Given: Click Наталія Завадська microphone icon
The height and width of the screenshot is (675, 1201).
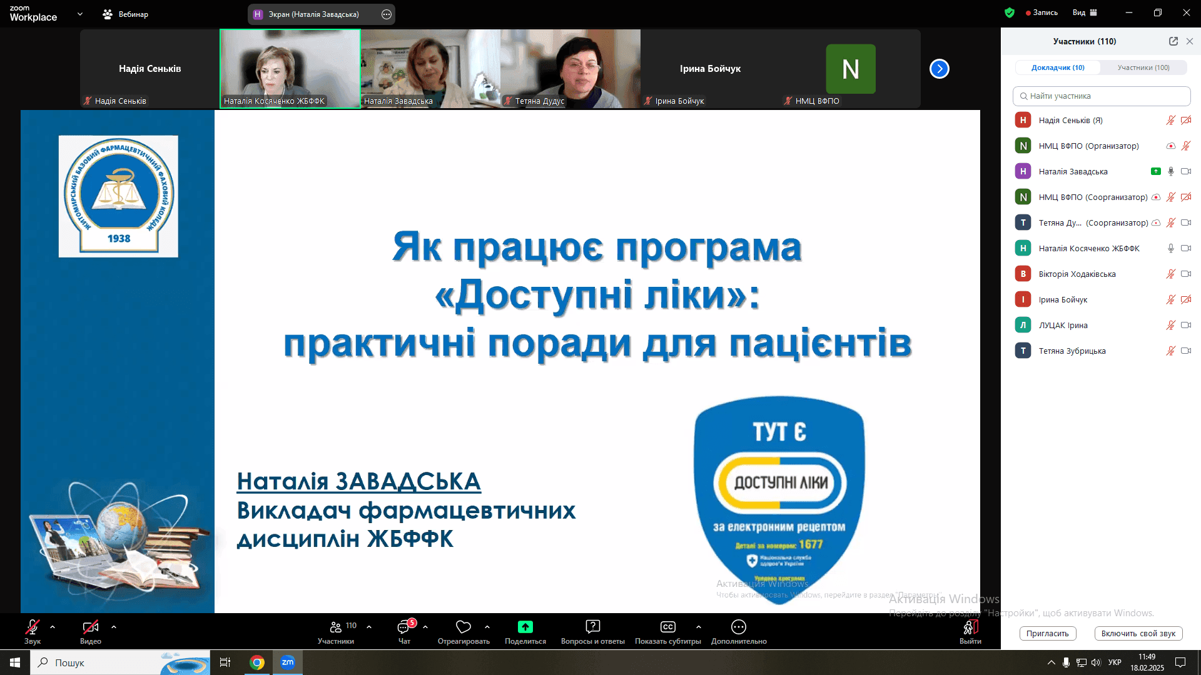Looking at the screenshot, I should point(1171,171).
